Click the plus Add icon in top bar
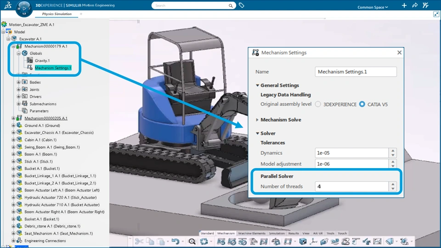This screenshot has height=248, width=441. (x=404, y=6)
